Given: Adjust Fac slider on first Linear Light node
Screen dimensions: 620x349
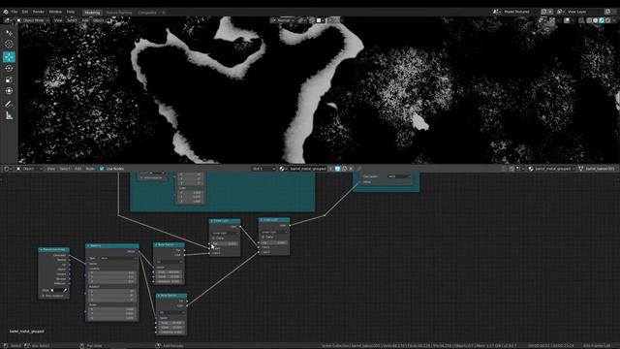Looking at the screenshot, I should (225, 243).
